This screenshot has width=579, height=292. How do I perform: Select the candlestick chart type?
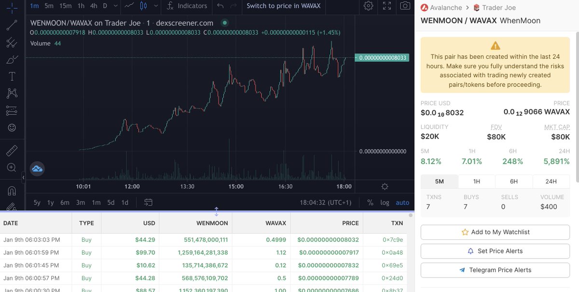(x=143, y=6)
